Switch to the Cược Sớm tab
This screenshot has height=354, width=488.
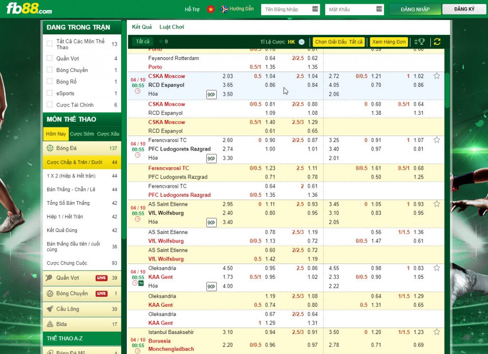(82, 134)
